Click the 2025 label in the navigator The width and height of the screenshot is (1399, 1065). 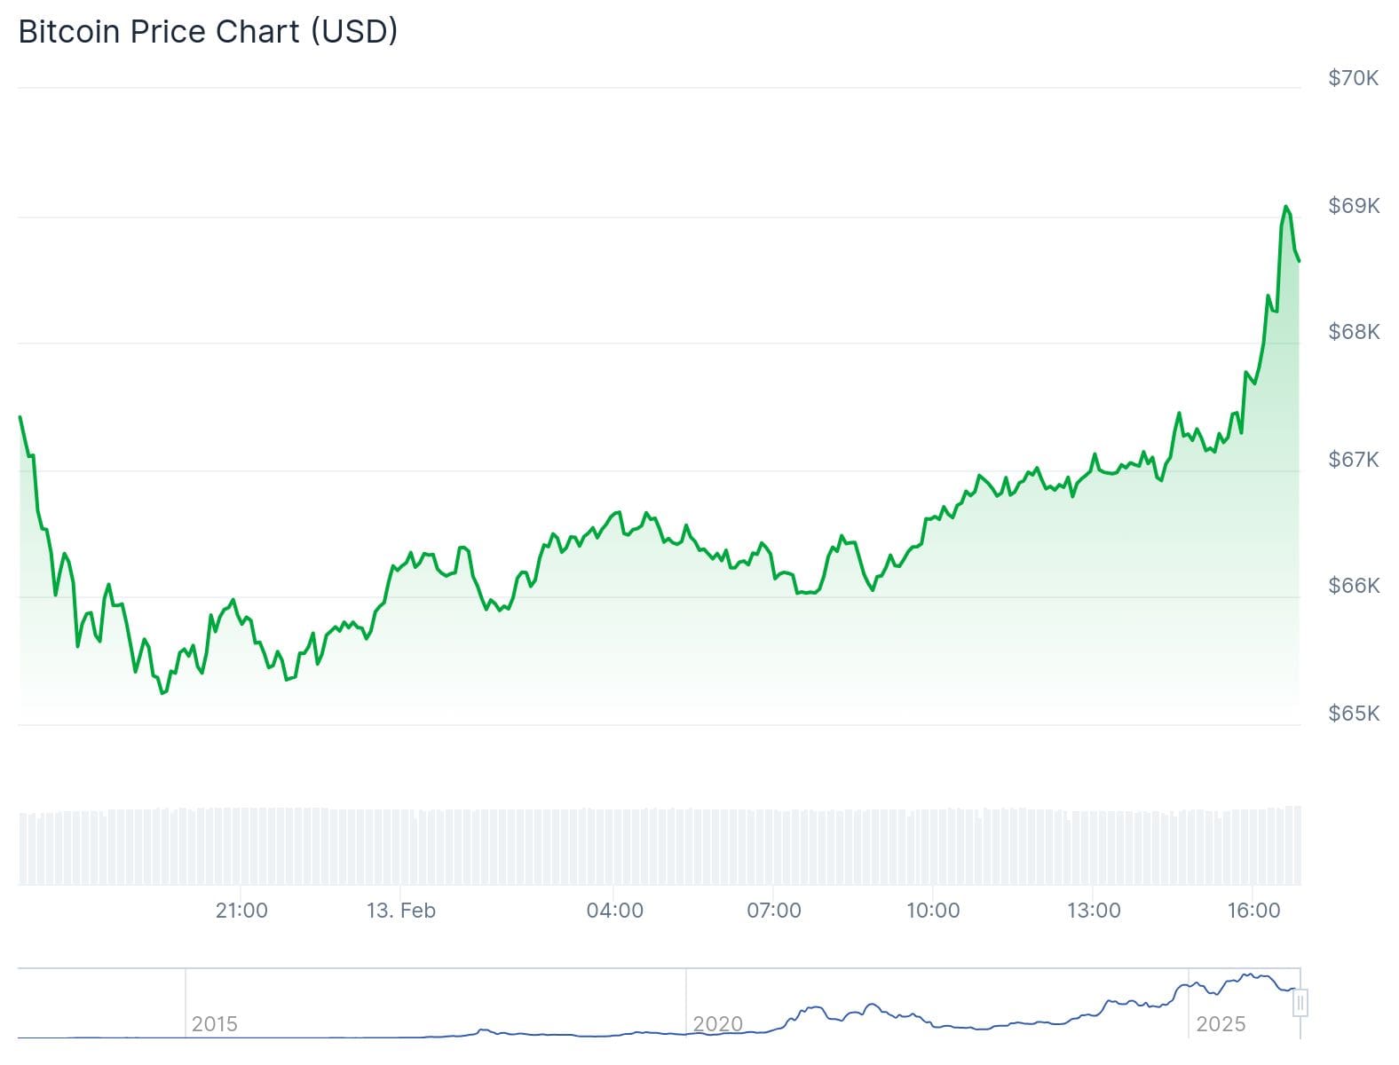1221,1024
